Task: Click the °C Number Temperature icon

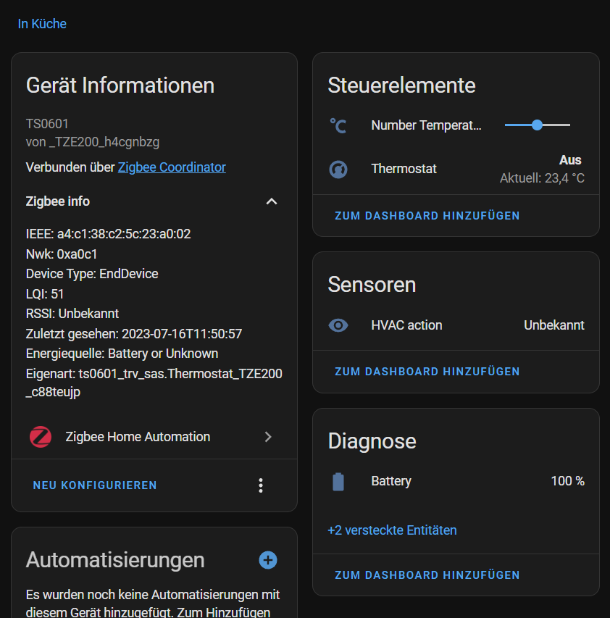Action: click(338, 125)
